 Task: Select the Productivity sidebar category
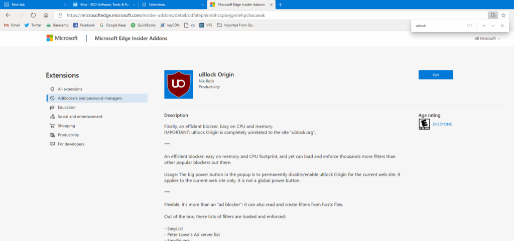pos(68,134)
